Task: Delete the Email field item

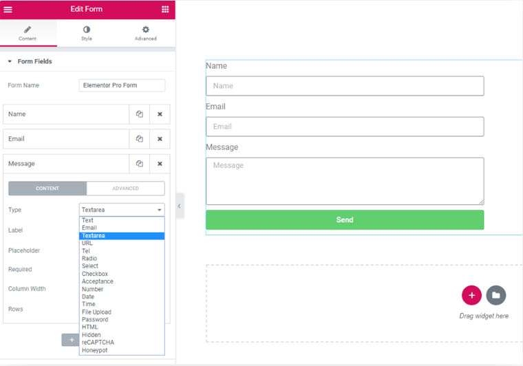Action: pos(160,139)
